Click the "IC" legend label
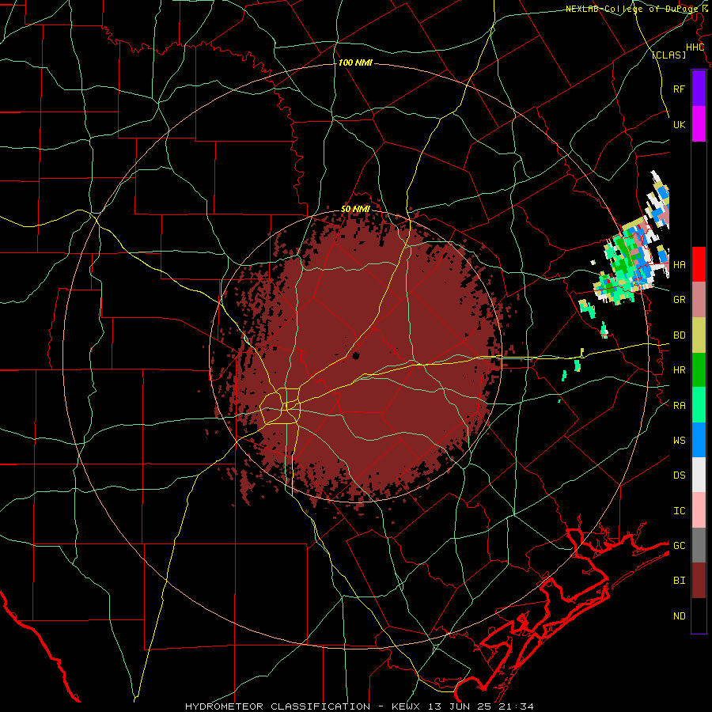Screen dimensions: 712x712 click(679, 511)
